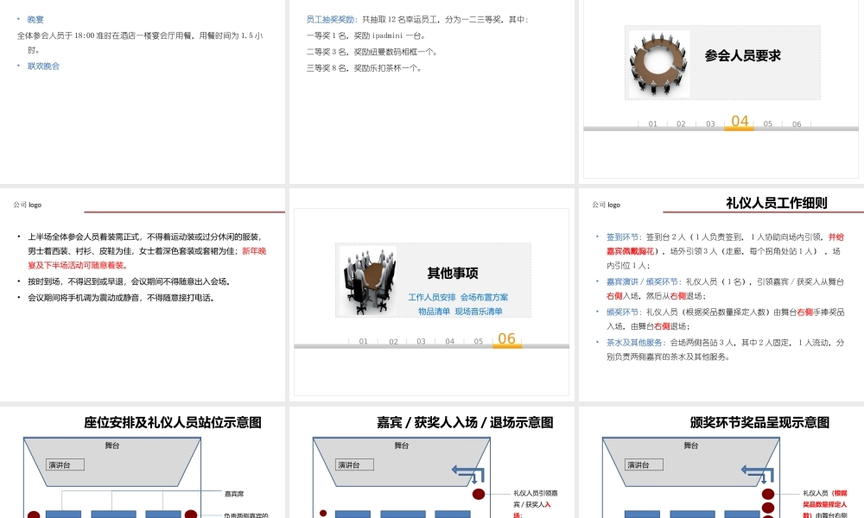Click the red dot next to 礼仪人员引领嘉宾 label

pyautogui.click(x=479, y=494)
